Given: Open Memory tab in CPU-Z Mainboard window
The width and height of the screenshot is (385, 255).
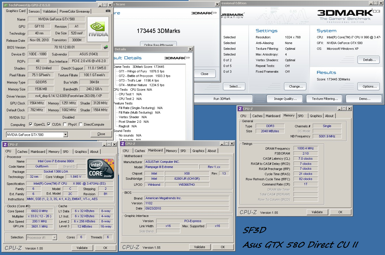Looking at the screenshot, I should tap(171, 151).
